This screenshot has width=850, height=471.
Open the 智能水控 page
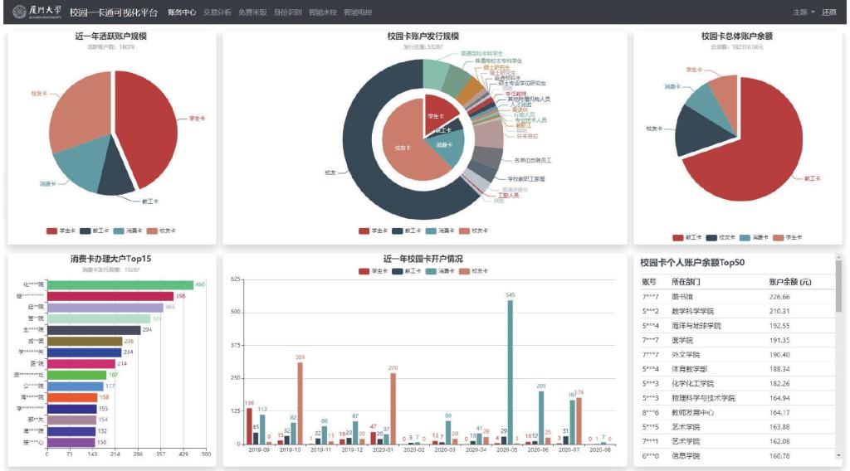tap(323, 12)
